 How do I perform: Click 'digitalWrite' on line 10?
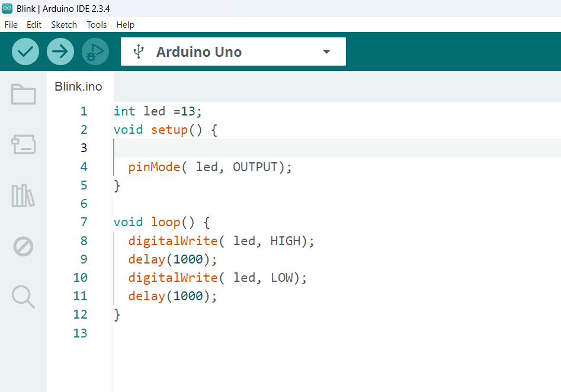173,278
